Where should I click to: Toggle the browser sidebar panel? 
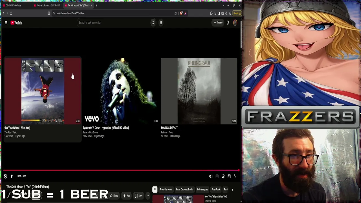click(x=219, y=13)
